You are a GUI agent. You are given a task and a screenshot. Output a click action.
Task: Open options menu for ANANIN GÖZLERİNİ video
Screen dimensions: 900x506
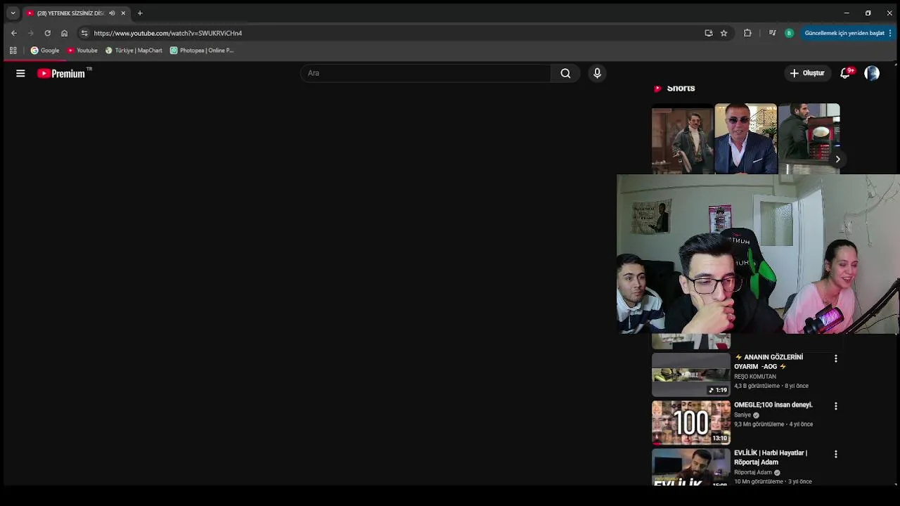(835, 358)
